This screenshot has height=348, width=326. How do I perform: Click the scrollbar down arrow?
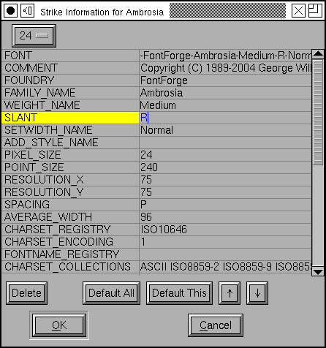pos(318,272)
